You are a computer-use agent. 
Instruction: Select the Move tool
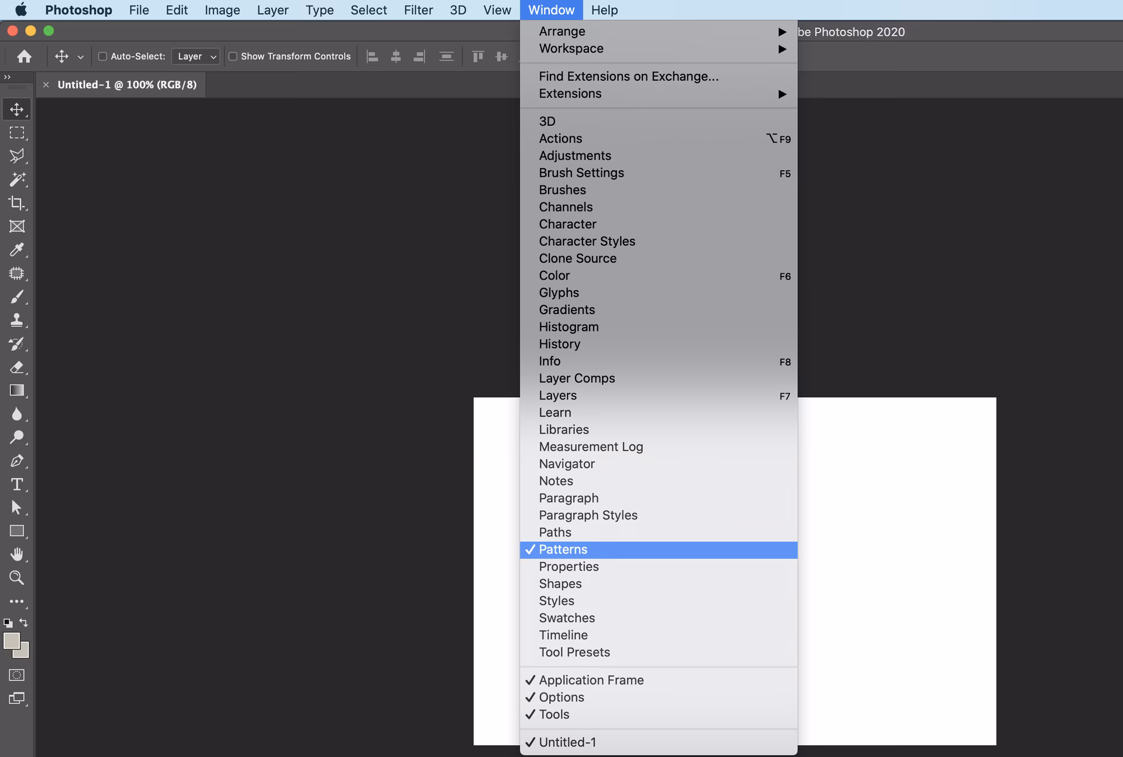click(x=17, y=109)
